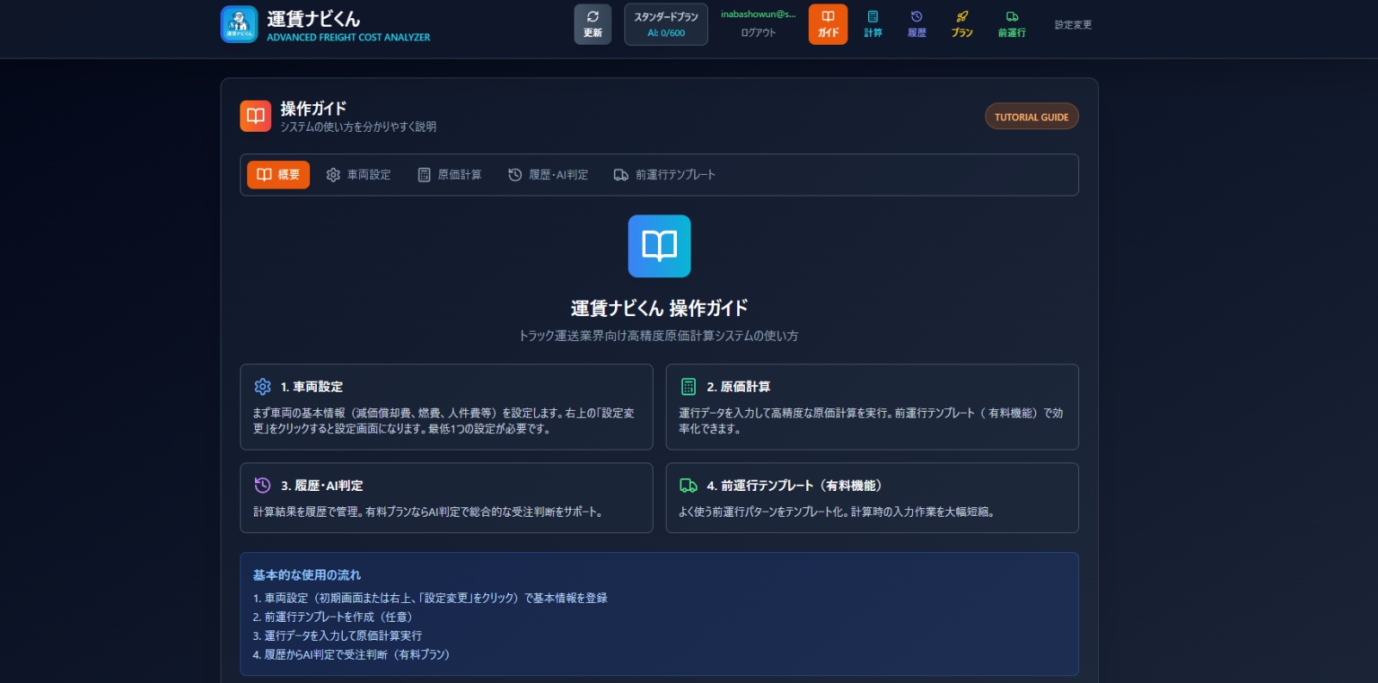The image size is (1378, 683).
Task: Click the 運賃ナビくん app logo icon
Action: pos(239,24)
